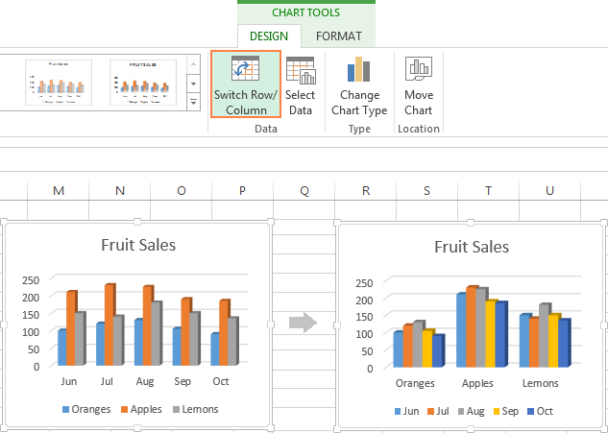Screen dimensions: 608x433
Task: Click the right chart's Fruit Sales title
Action: 472,247
